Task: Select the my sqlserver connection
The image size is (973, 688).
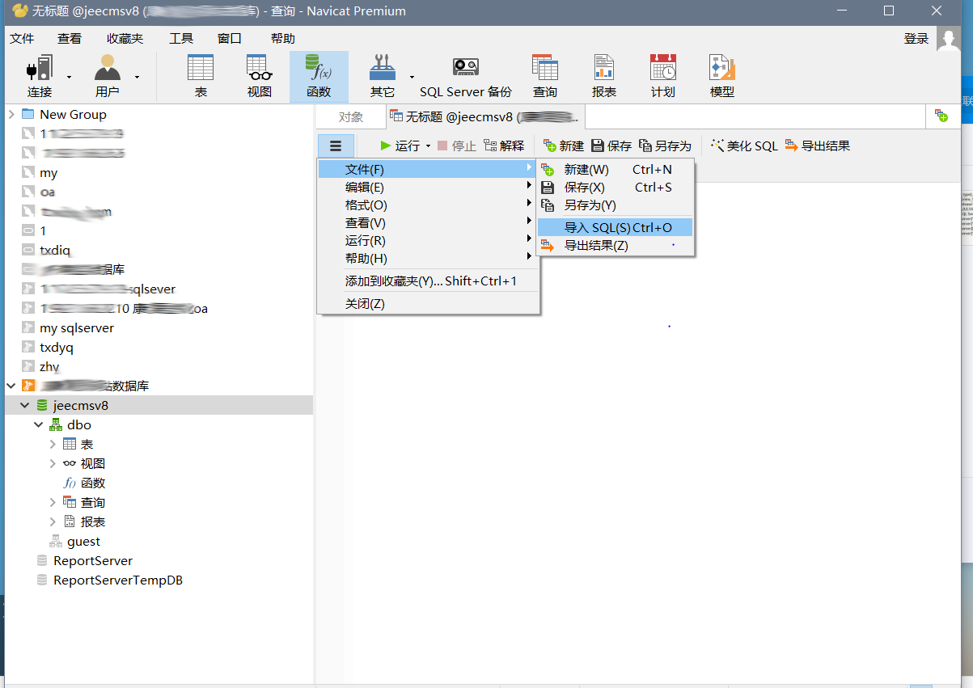Action: pos(77,327)
